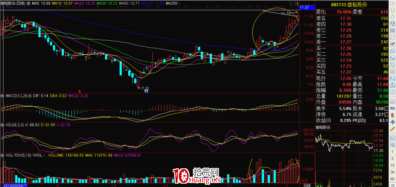Open the multi-window panel icon

point(392,51)
